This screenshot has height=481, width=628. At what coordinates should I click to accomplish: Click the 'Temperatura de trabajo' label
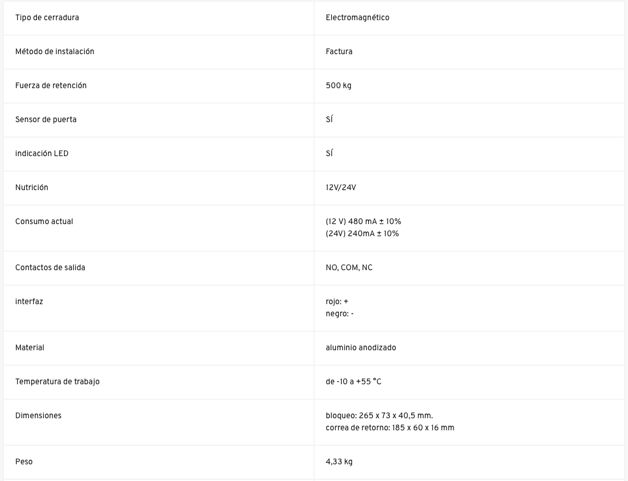57,382
